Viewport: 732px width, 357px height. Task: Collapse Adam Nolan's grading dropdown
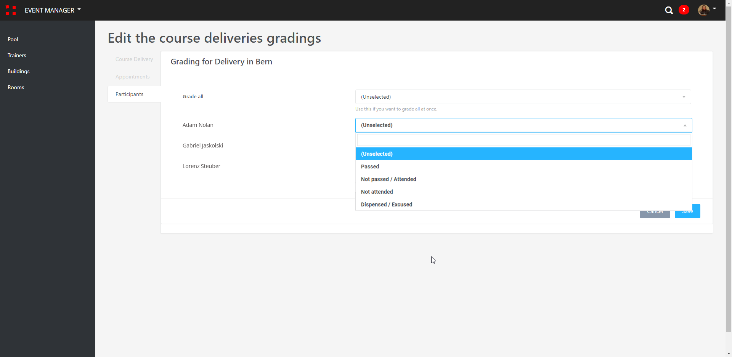pyautogui.click(x=523, y=125)
